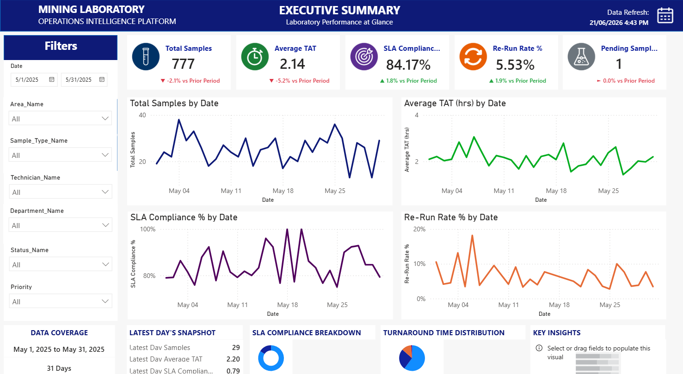The width and height of the screenshot is (683, 374).
Task: Click the Turnaround Time Distribution pie chart
Action: [412, 358]
